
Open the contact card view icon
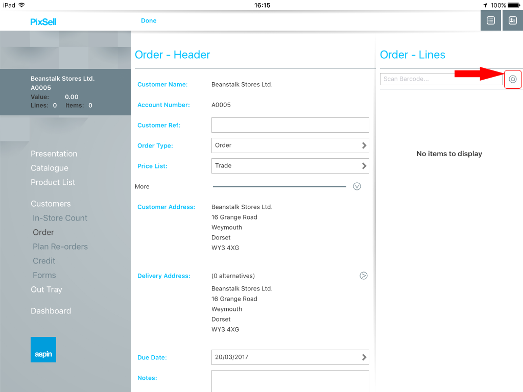pyautogui.click(x=513, y=20)
